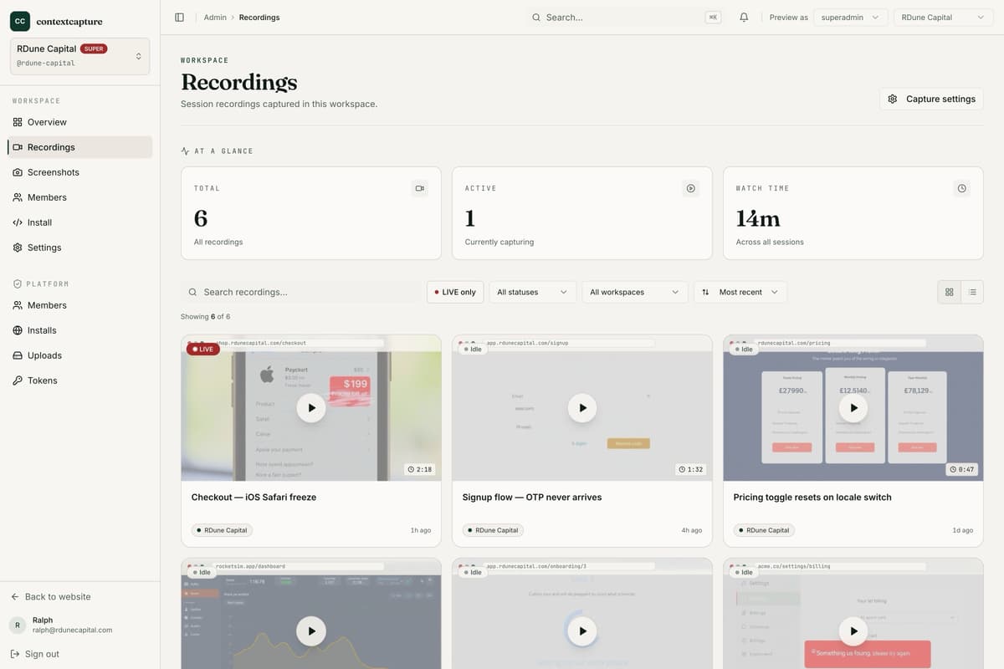The height and width of the screenshot is (669, 1004).
Task: Toggle the LIVE only filter
Action: click(x=455, y=292)
